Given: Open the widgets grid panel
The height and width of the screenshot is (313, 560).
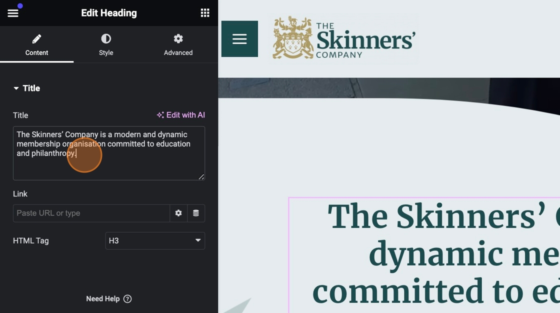Looking at the screenshot, I should (205, 13).
